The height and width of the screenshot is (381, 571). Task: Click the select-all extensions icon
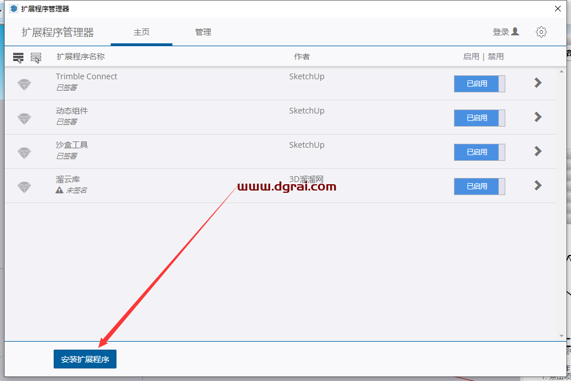pyautogui.click(x=18, y=58)
